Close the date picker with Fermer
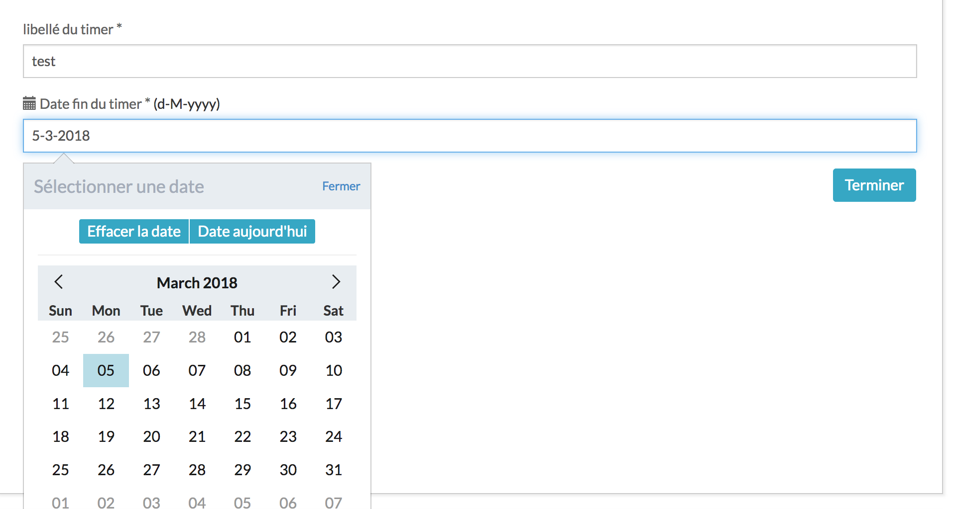The height and width of the screenshot is (509, 953). (x=341, y=186)
